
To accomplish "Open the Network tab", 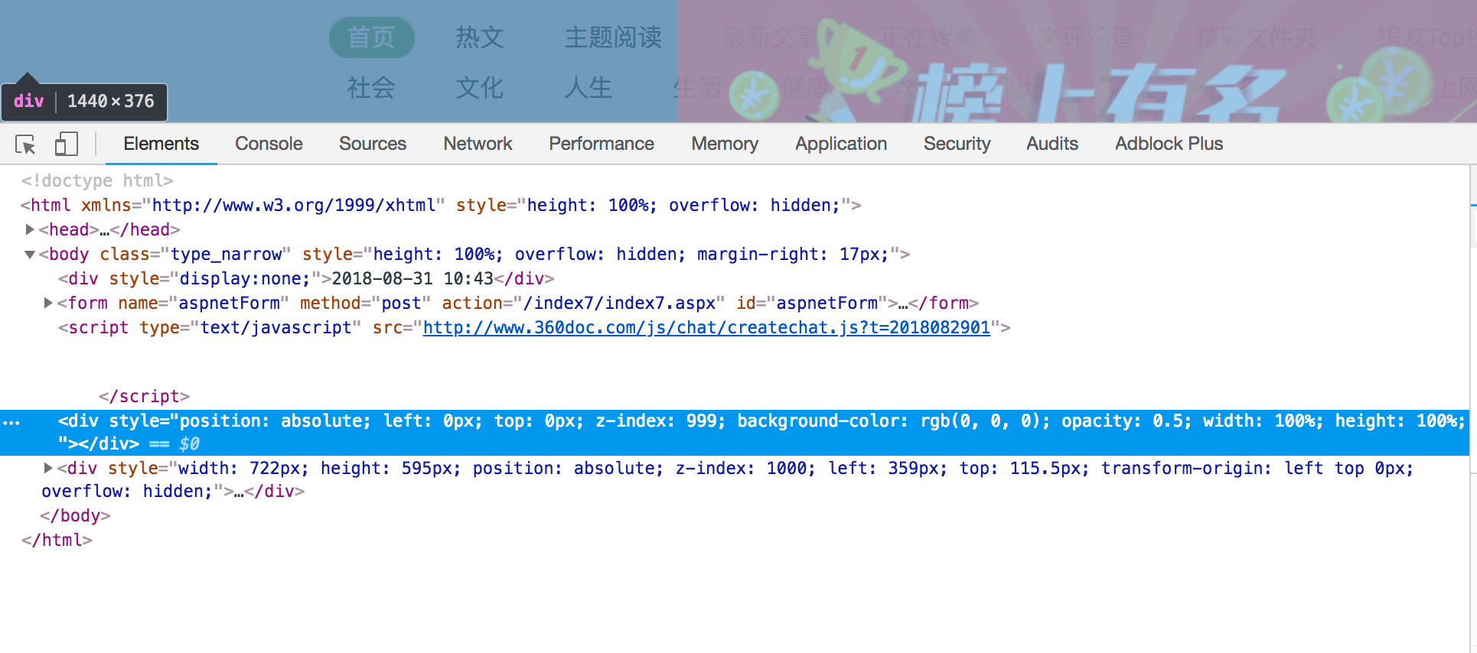I will 478,144.
